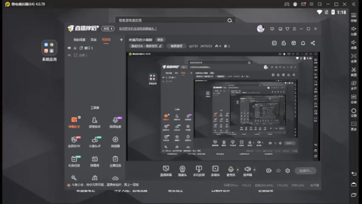The width and height of the screenshot is (362, 204).
Task: Select the 全屏 1 source row
Action: 95,55
